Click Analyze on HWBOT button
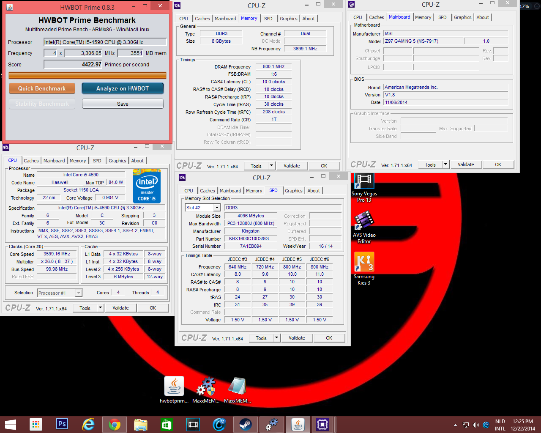The width and height of the screenshot is (541, 433). pos(123,88)
